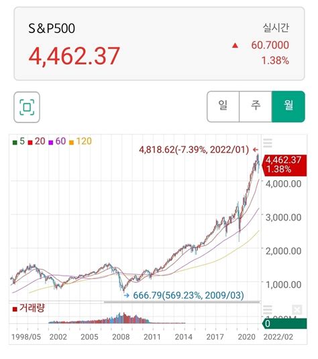Toggle the 20-period moving average legend
Image resolution: width=318 pixels, height=359 pixels.
[x=36, y=141]
